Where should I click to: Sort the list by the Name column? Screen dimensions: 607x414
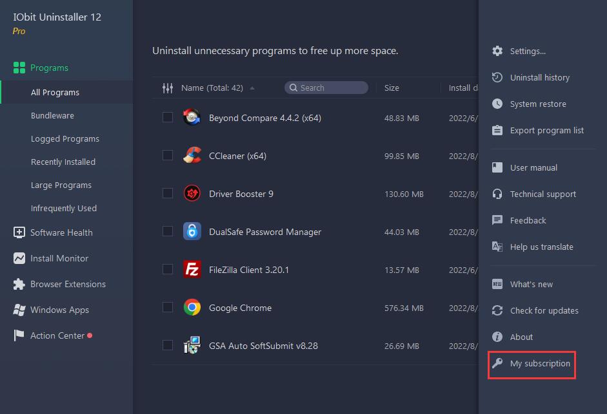pyautogui.click(x=212, y=88)
